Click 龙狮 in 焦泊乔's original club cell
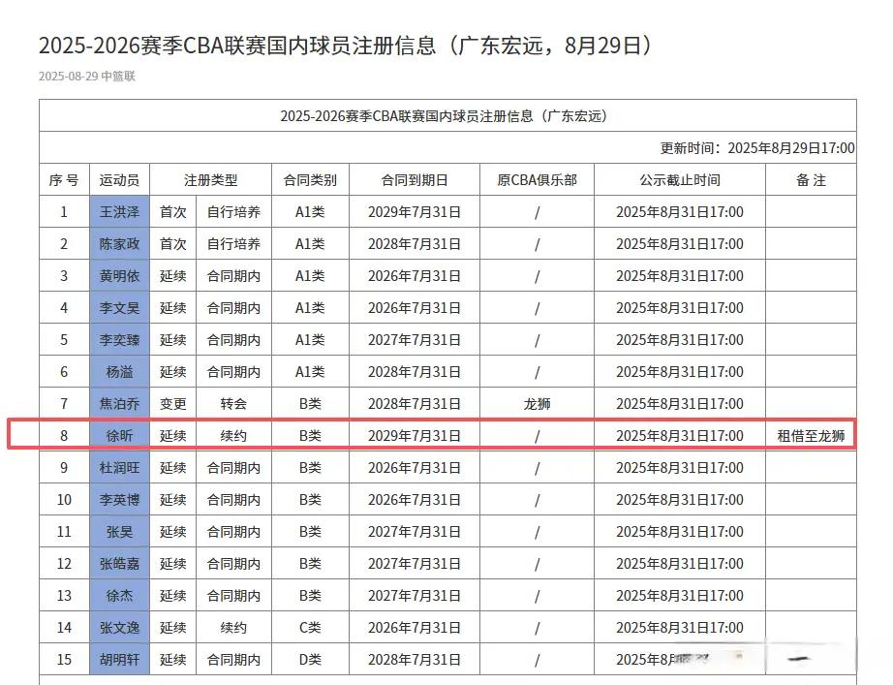The image size is (893, 685). [537, 403]
